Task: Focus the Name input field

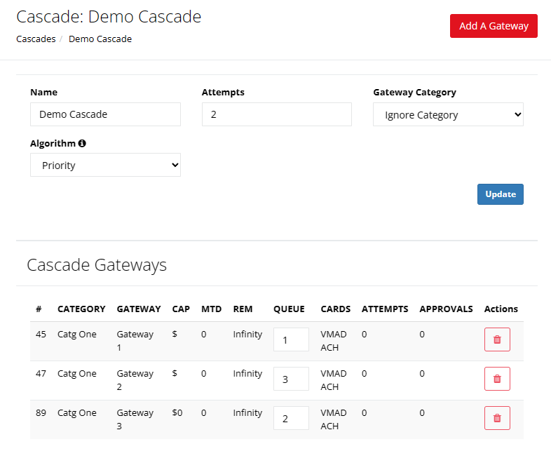Action: click(x=105, y=114)
